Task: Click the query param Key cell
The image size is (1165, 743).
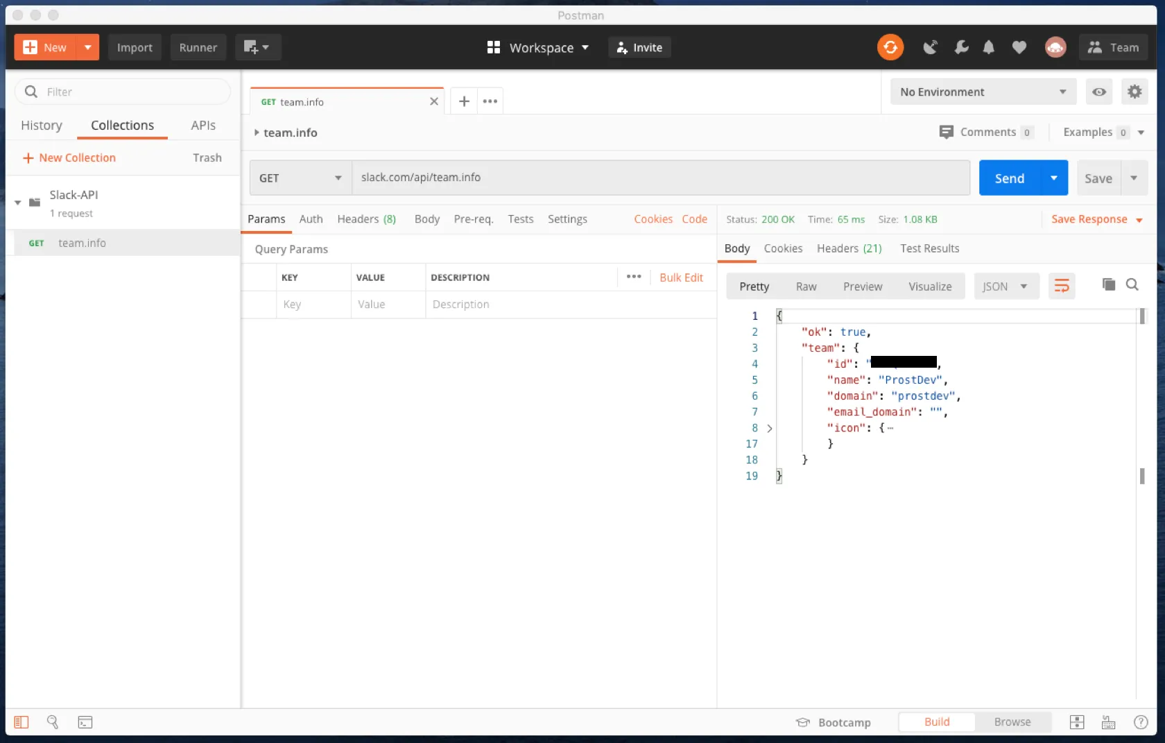Action: click(x=314, y=304)
